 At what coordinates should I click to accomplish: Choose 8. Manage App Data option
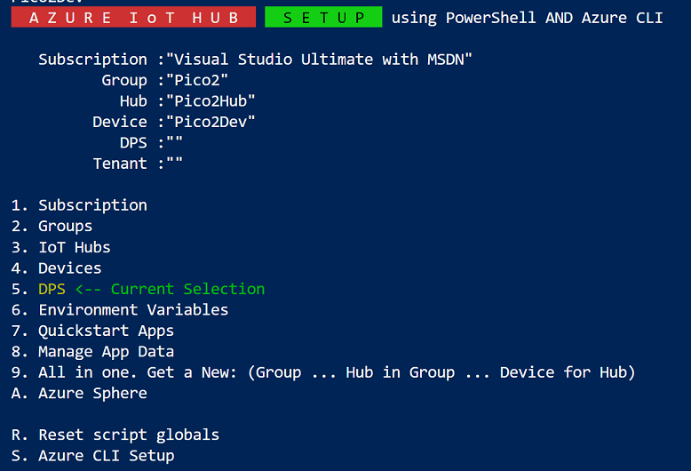(92, 352)
